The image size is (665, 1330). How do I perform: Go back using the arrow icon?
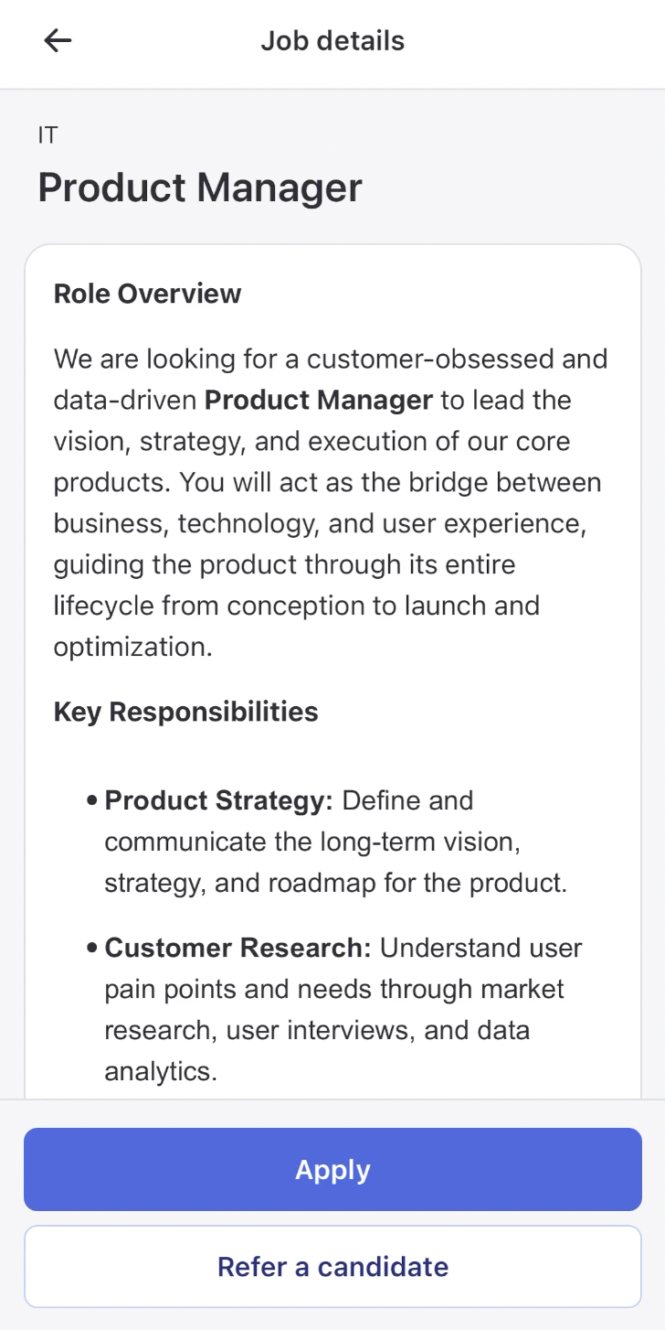[58, 40]
